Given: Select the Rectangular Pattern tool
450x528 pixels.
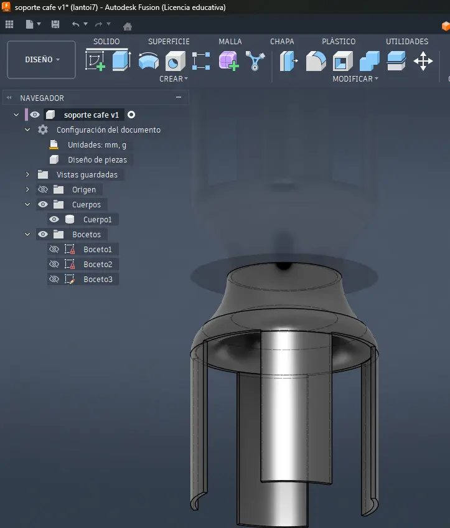Looking at the screenshot, I should (x=201, y=61).
